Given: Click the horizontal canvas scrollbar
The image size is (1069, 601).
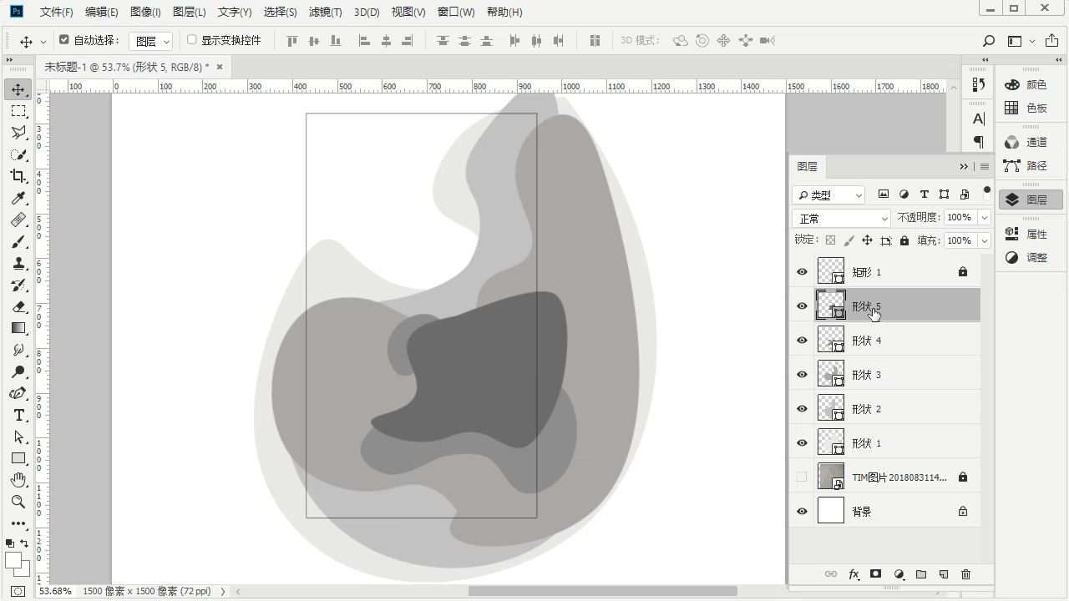Looking at the screenshot, I should coord(602,591).
